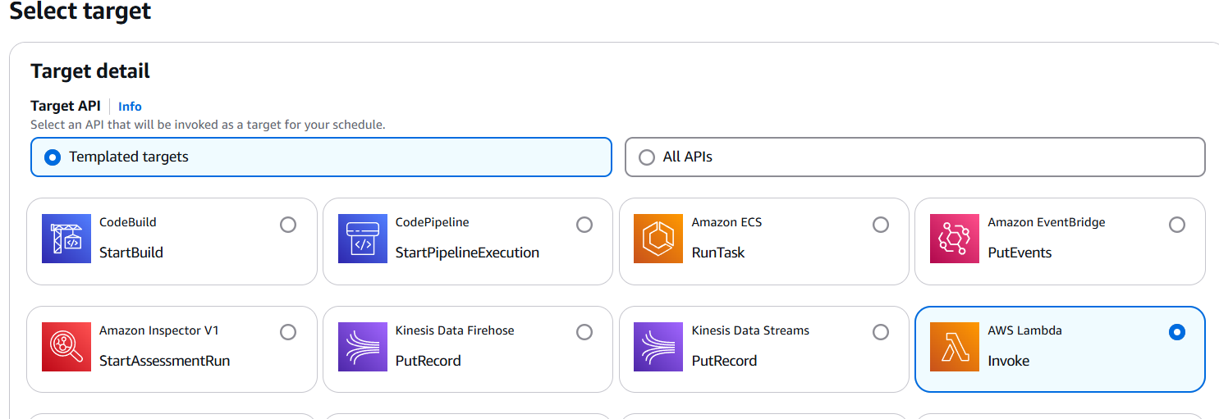
Task: Choose the Amazon ECS RunTask radio button
Action: click(x=881, y=224)
